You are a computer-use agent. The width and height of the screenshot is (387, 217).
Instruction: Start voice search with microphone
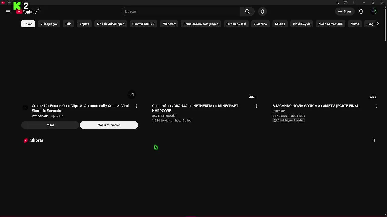(x=262, y=11)
